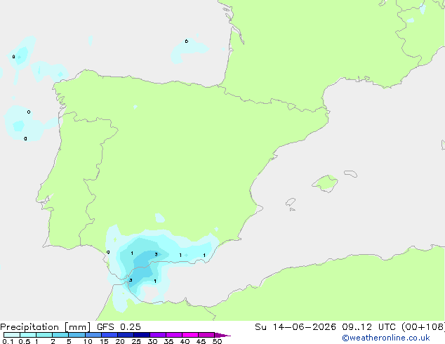Click the 15–20 mm blue legend swatch
Screen dimensions: 445x344
click(x=109, y=335)
